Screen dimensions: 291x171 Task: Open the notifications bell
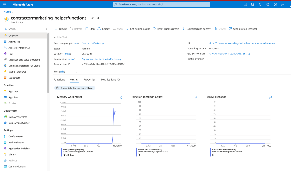click(260, 5)
